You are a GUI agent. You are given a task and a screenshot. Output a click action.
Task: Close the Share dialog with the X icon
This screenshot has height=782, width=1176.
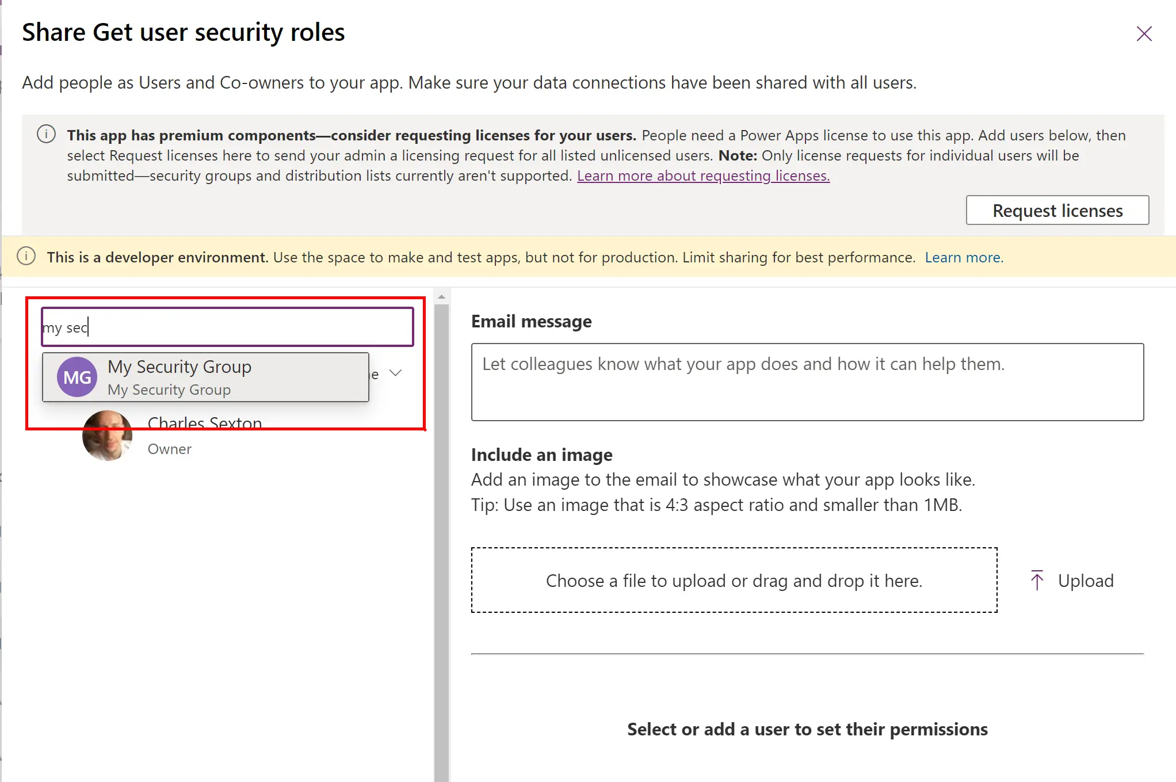[x=1144, y=34]
